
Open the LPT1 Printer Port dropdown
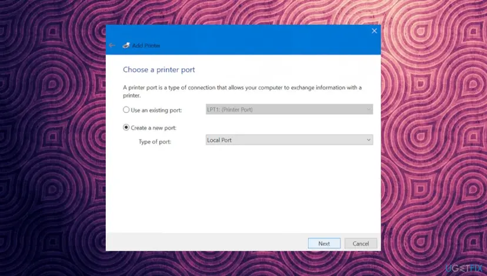point(289,109)
